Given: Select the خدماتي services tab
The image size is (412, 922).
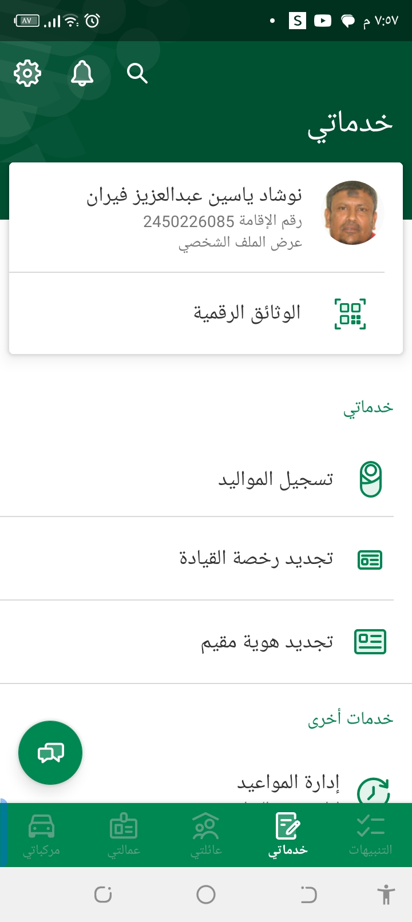Looking at the screenshot, I should pos(288,835).
